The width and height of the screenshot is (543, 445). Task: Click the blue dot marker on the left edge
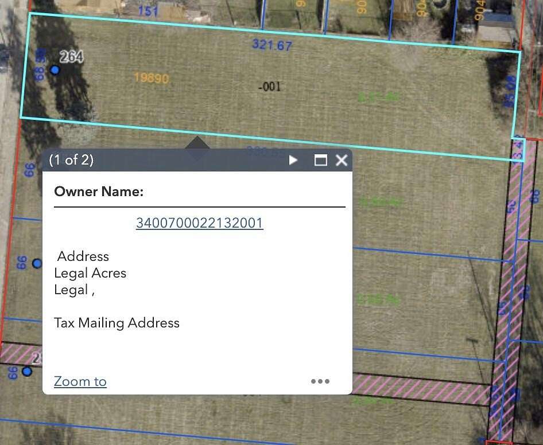(x=37, y=263)
